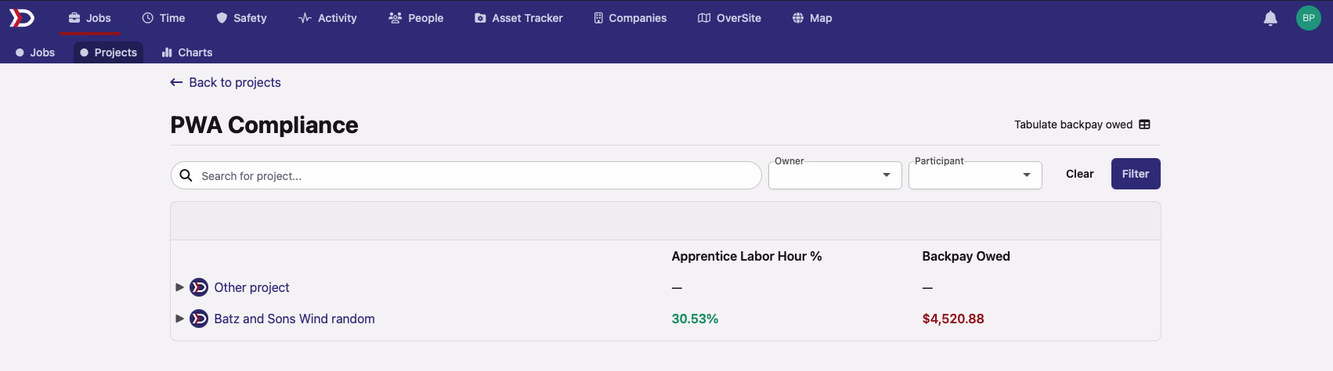The height and width of the screenshot is (371, 1333).
Task: Open the OverSite tab
Action: tap(729, 18)
